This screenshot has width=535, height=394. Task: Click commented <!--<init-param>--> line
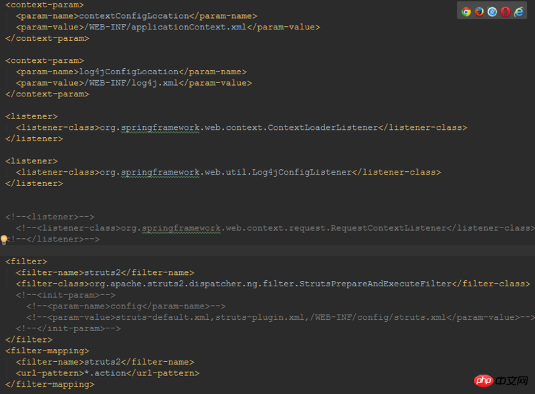66,295
